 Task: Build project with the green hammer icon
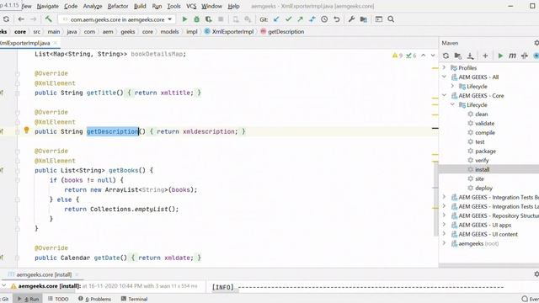(49, 19)
